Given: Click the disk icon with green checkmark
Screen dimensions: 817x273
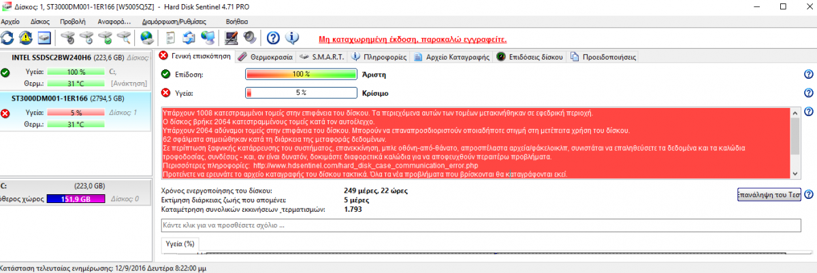Looking at the screenshot, I should coord(104,37).
